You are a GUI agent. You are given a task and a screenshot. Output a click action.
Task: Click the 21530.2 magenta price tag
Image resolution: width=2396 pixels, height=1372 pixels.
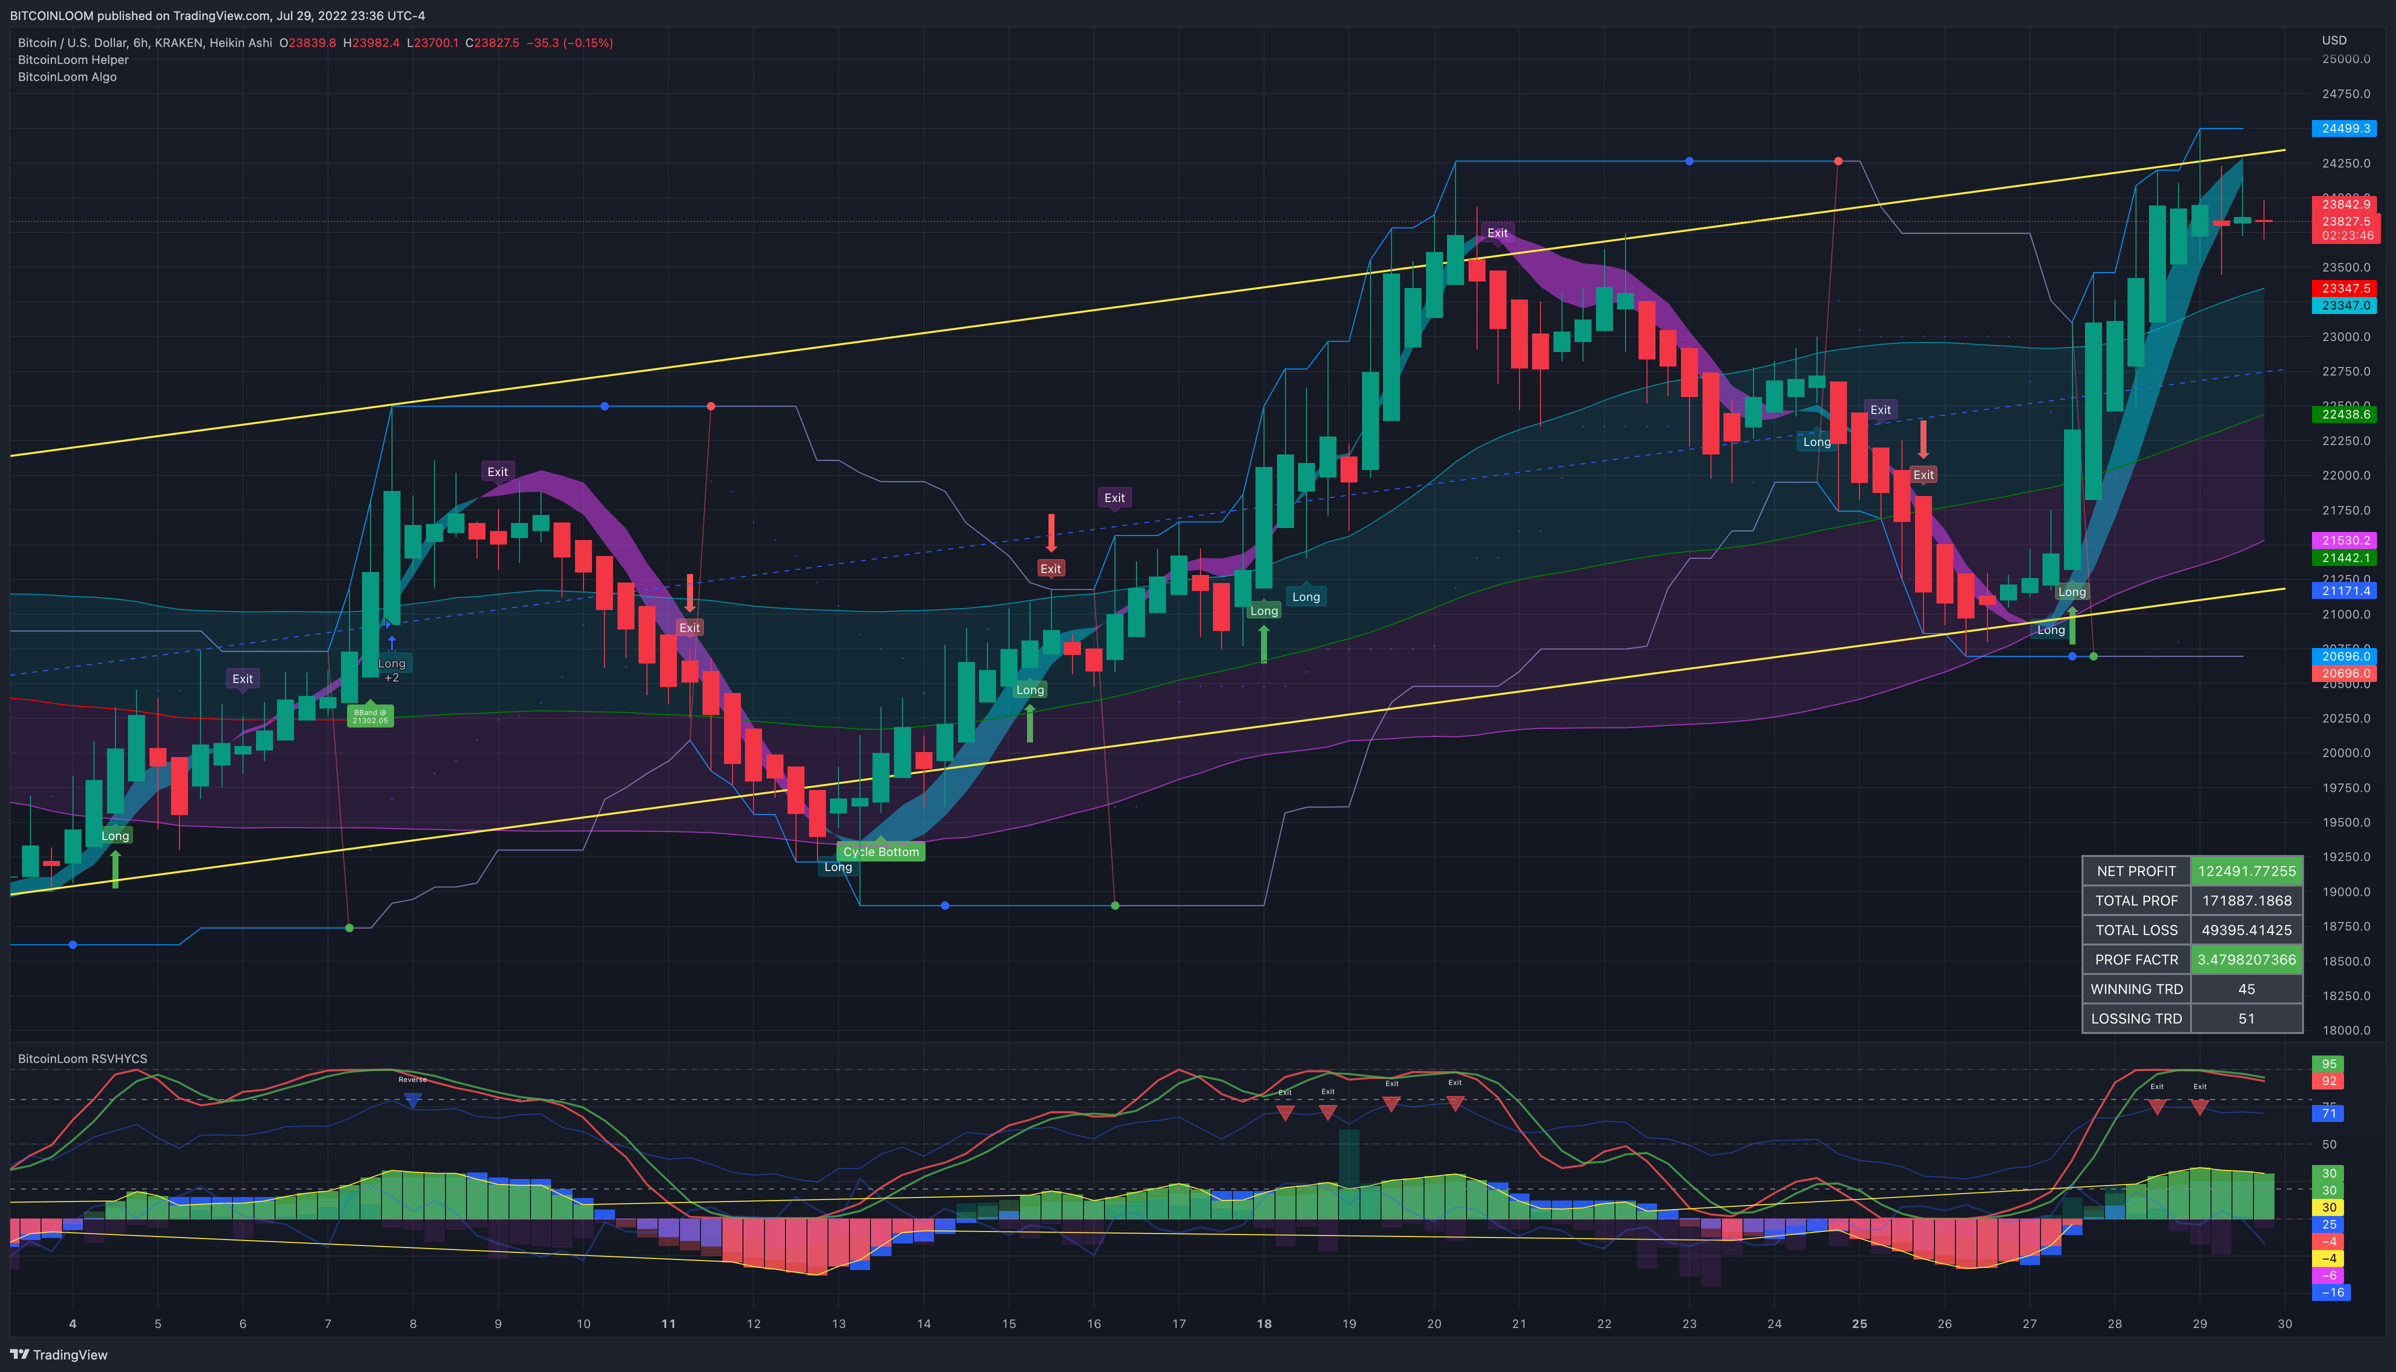point(2345,540)
